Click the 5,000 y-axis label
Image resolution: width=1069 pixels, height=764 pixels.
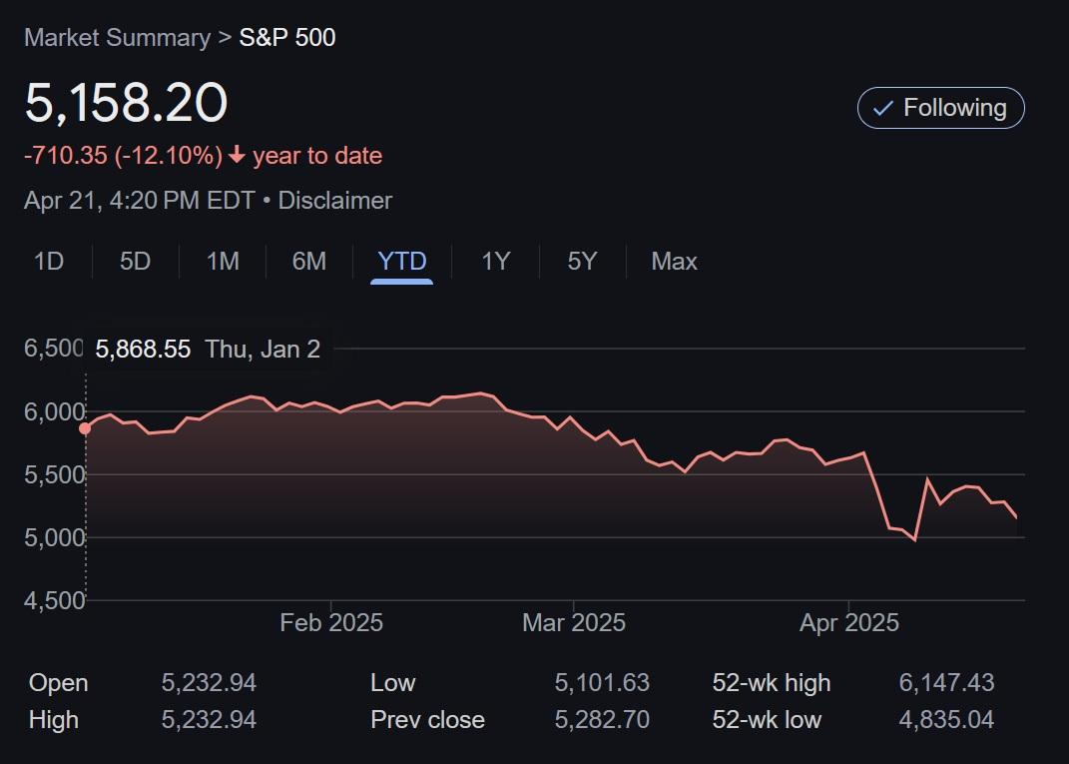[x=55, y=537]
